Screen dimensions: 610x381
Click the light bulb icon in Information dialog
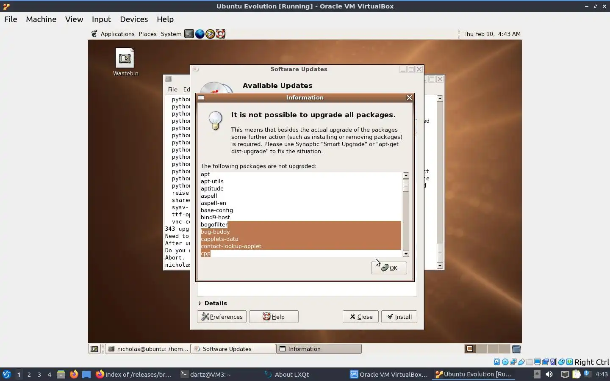(216, 120)
